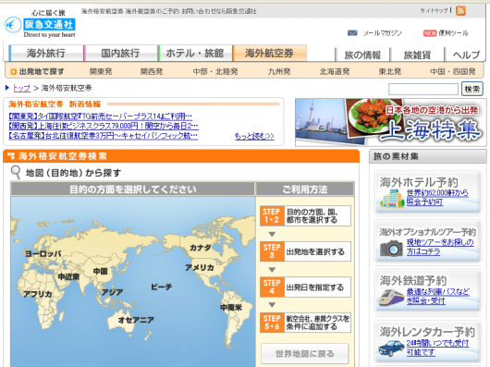Screen dimensions: 490x367
Task: Click the STEP 3 出発地を選択する box
Action: click(305, 251)
